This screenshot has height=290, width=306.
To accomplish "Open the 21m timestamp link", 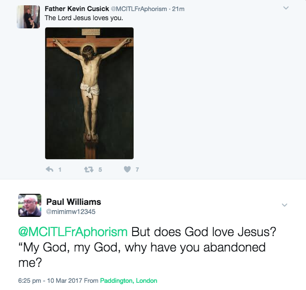I will pos(178,9).
